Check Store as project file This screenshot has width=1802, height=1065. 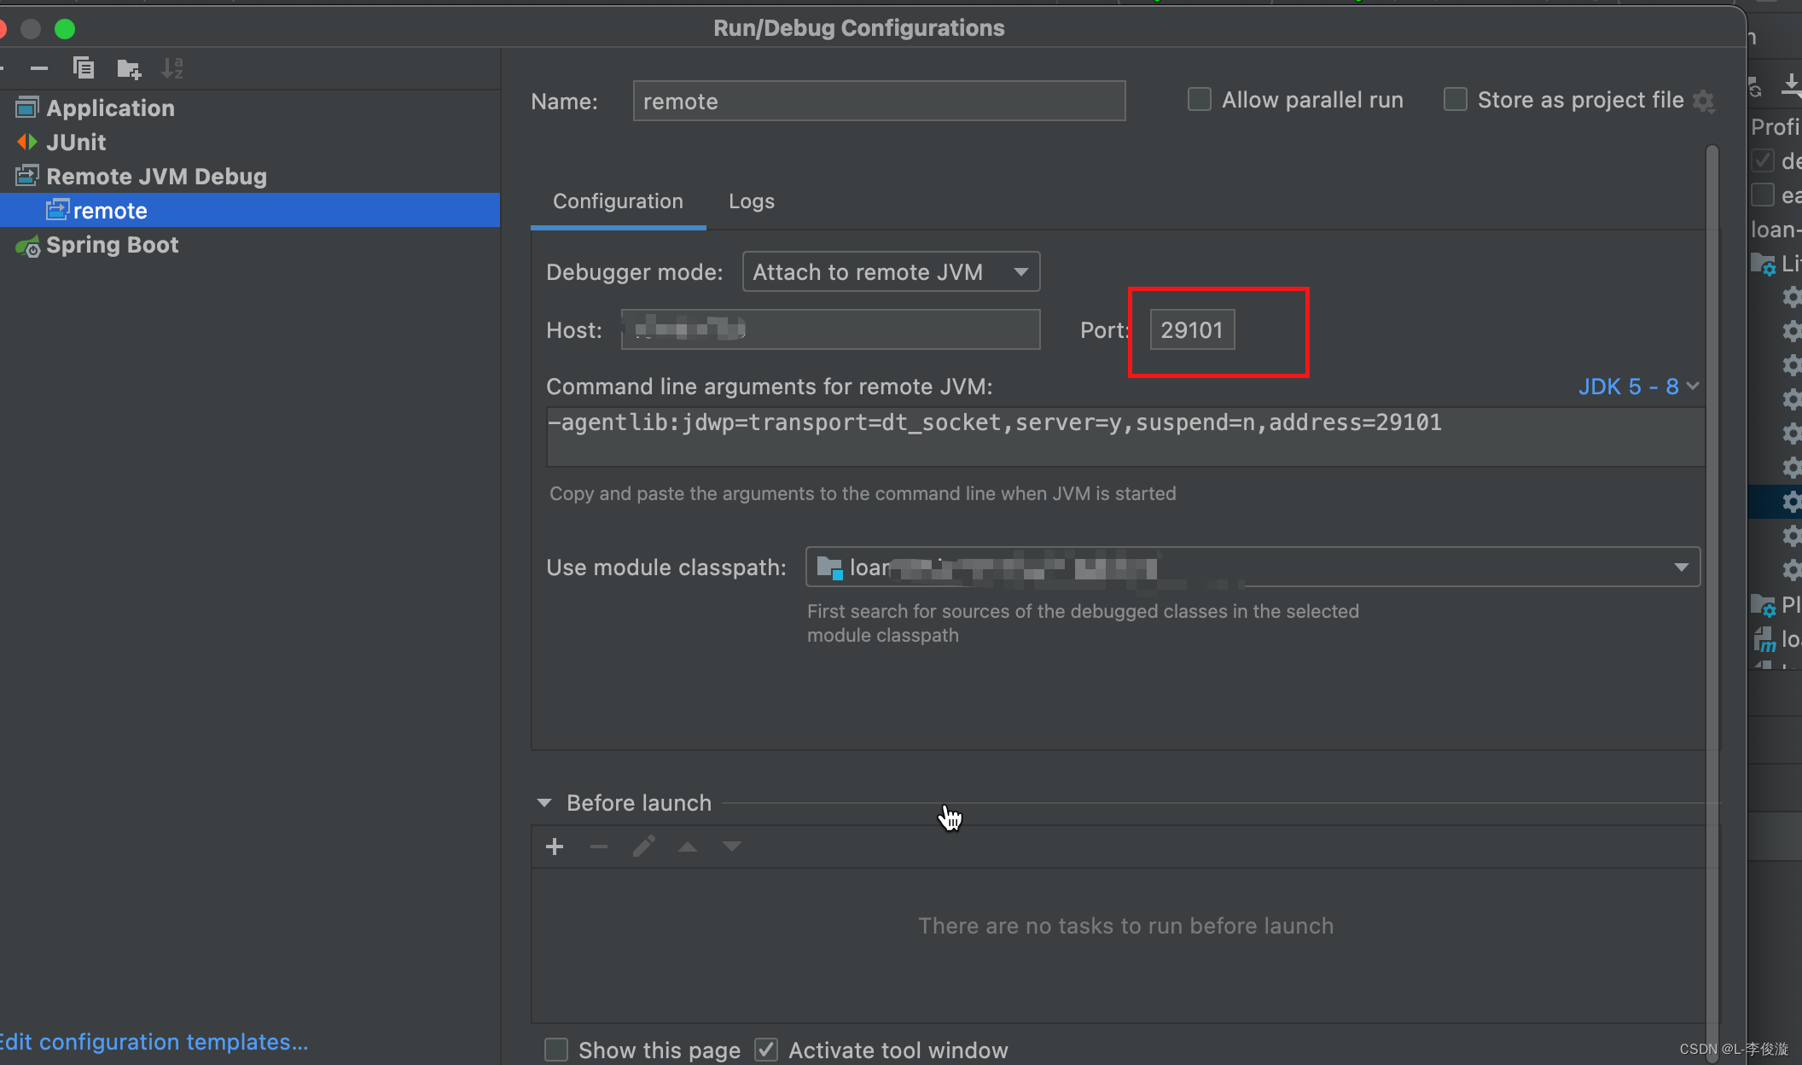tap(1456, 100)
